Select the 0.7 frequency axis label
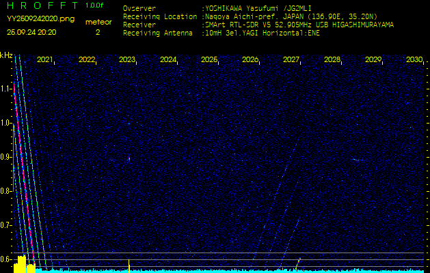Viewport: 430px width, 273px height. coord(6,225)
